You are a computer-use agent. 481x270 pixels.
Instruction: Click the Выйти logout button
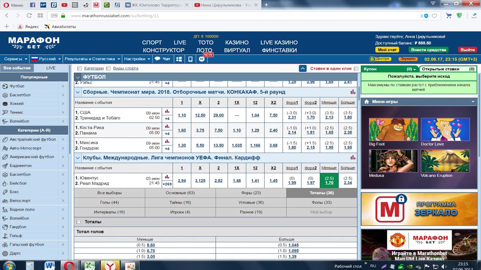[x=467, y=50]
